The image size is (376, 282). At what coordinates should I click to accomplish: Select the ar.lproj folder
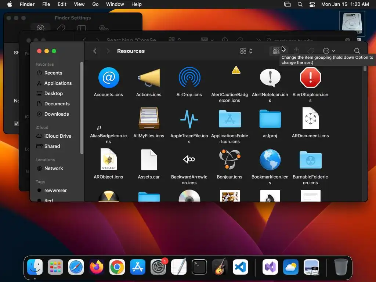coord(270,119)
